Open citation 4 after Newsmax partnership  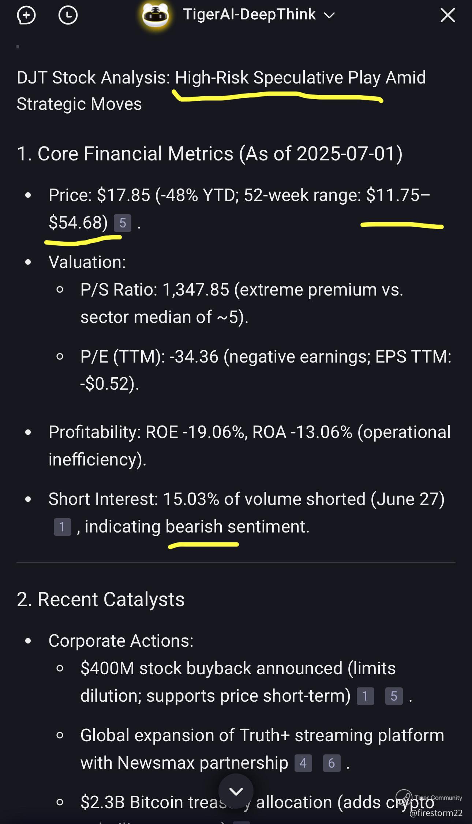coord(303,763)
